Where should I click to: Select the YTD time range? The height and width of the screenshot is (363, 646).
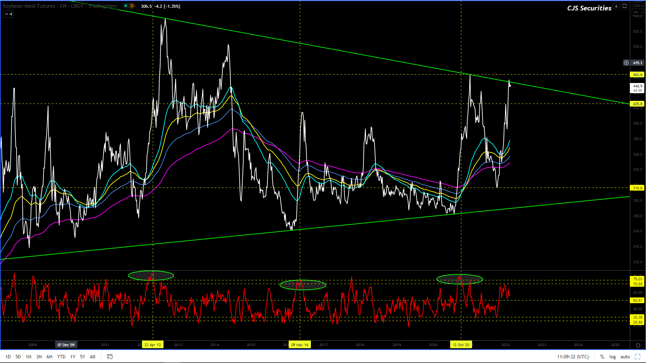61,357
